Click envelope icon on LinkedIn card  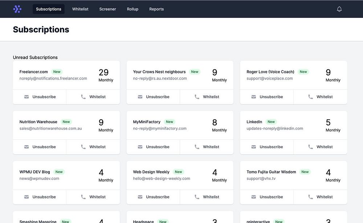[254, 147]
